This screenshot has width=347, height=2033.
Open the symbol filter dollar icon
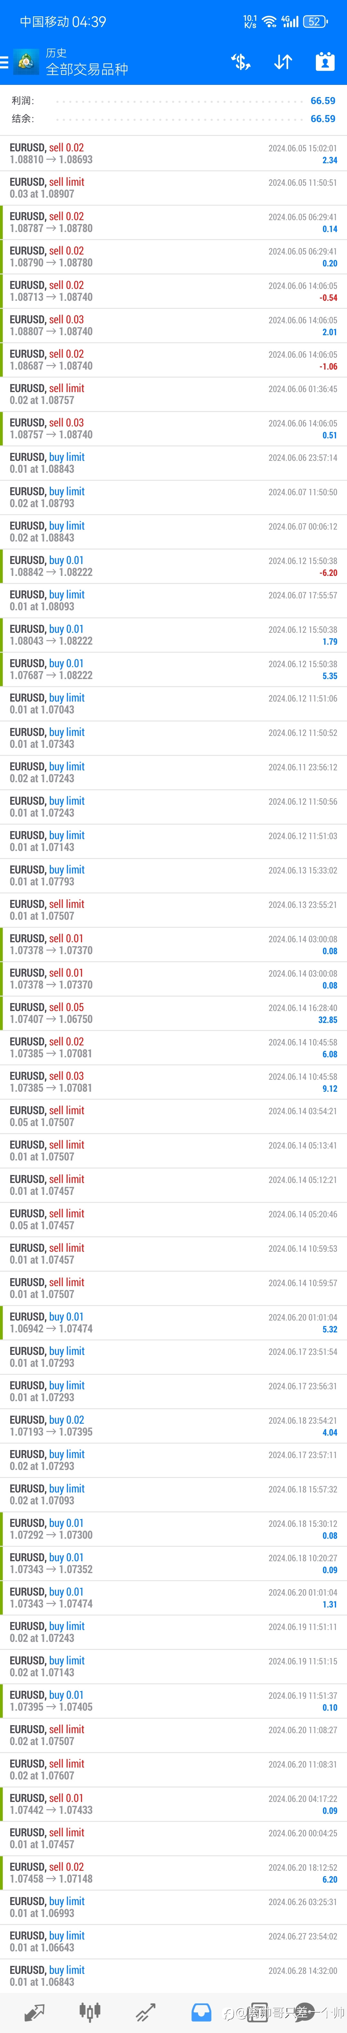(x=241, y=62)
